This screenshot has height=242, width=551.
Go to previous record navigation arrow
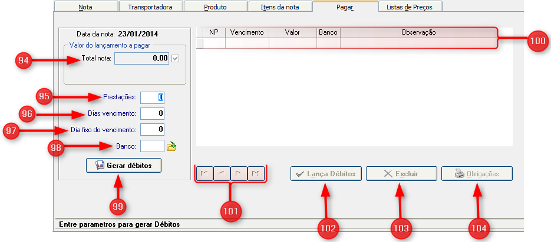coord(222,173)
